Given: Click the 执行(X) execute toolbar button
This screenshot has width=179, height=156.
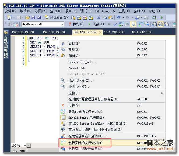Looking at the screenshot, I should tap(76, 24).
